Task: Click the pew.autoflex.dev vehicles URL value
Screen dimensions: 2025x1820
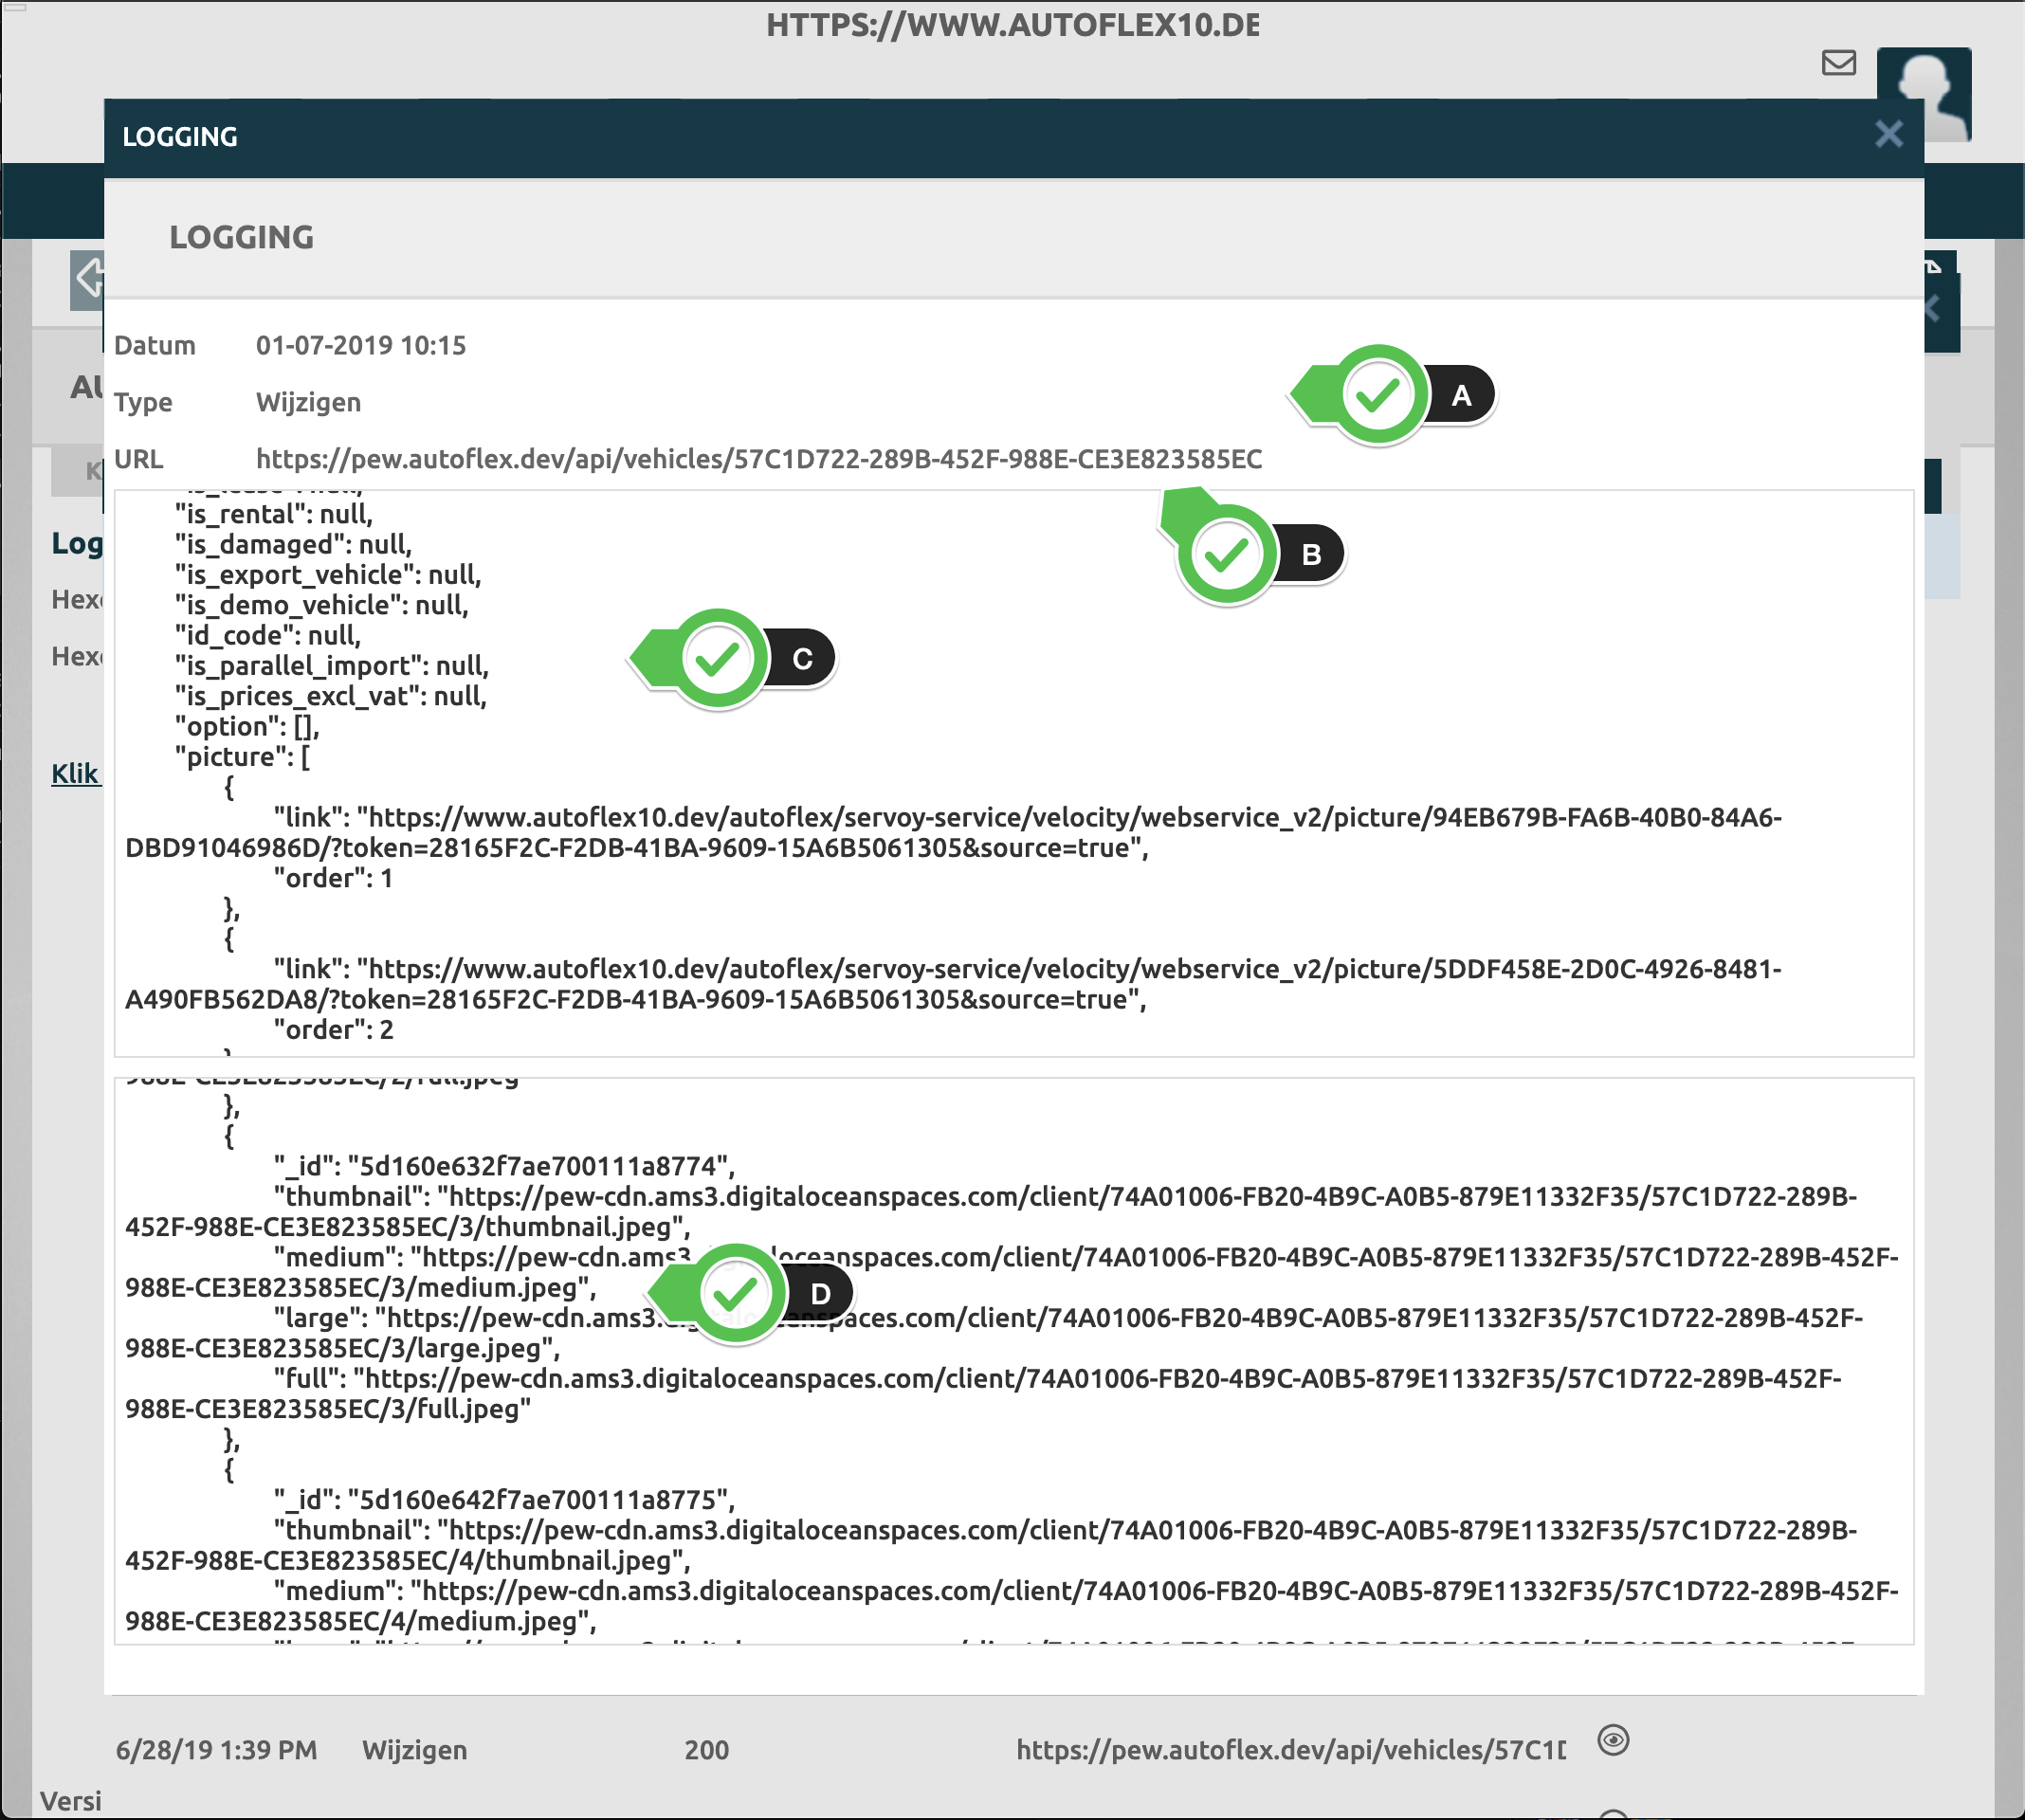Action: (x=758, y=459)
